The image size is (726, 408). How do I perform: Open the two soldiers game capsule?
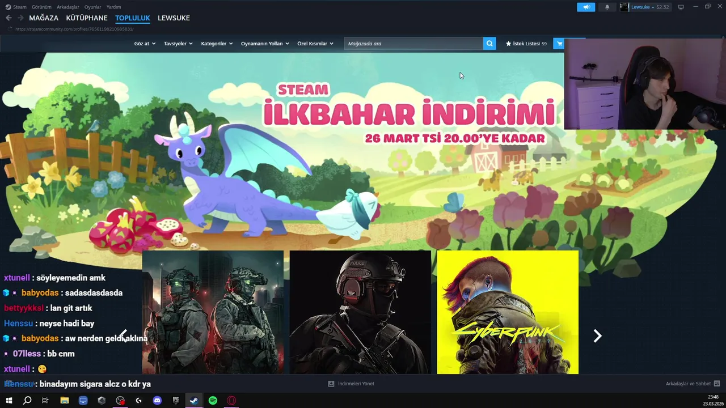(x=213, y=312)
